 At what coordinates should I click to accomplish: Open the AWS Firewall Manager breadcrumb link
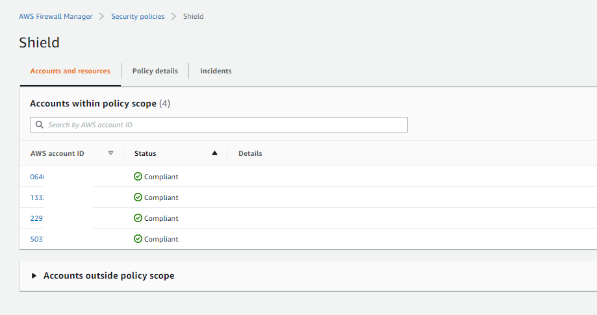[56, 16]
